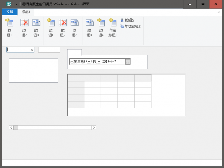Click 按钮2 in the two-button ribbon group
The width and height of the screenshot is (224, 168).
(24, 28)
